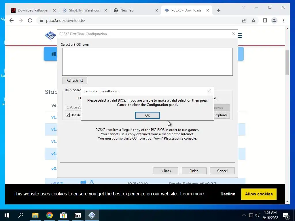Image resolution: width=295 pixels, height=221 pixels.
Task: Close the ShipLilly tab
Action: [x=105, y=10]
